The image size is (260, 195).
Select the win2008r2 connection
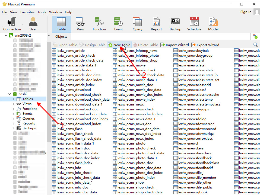point(23,36)
